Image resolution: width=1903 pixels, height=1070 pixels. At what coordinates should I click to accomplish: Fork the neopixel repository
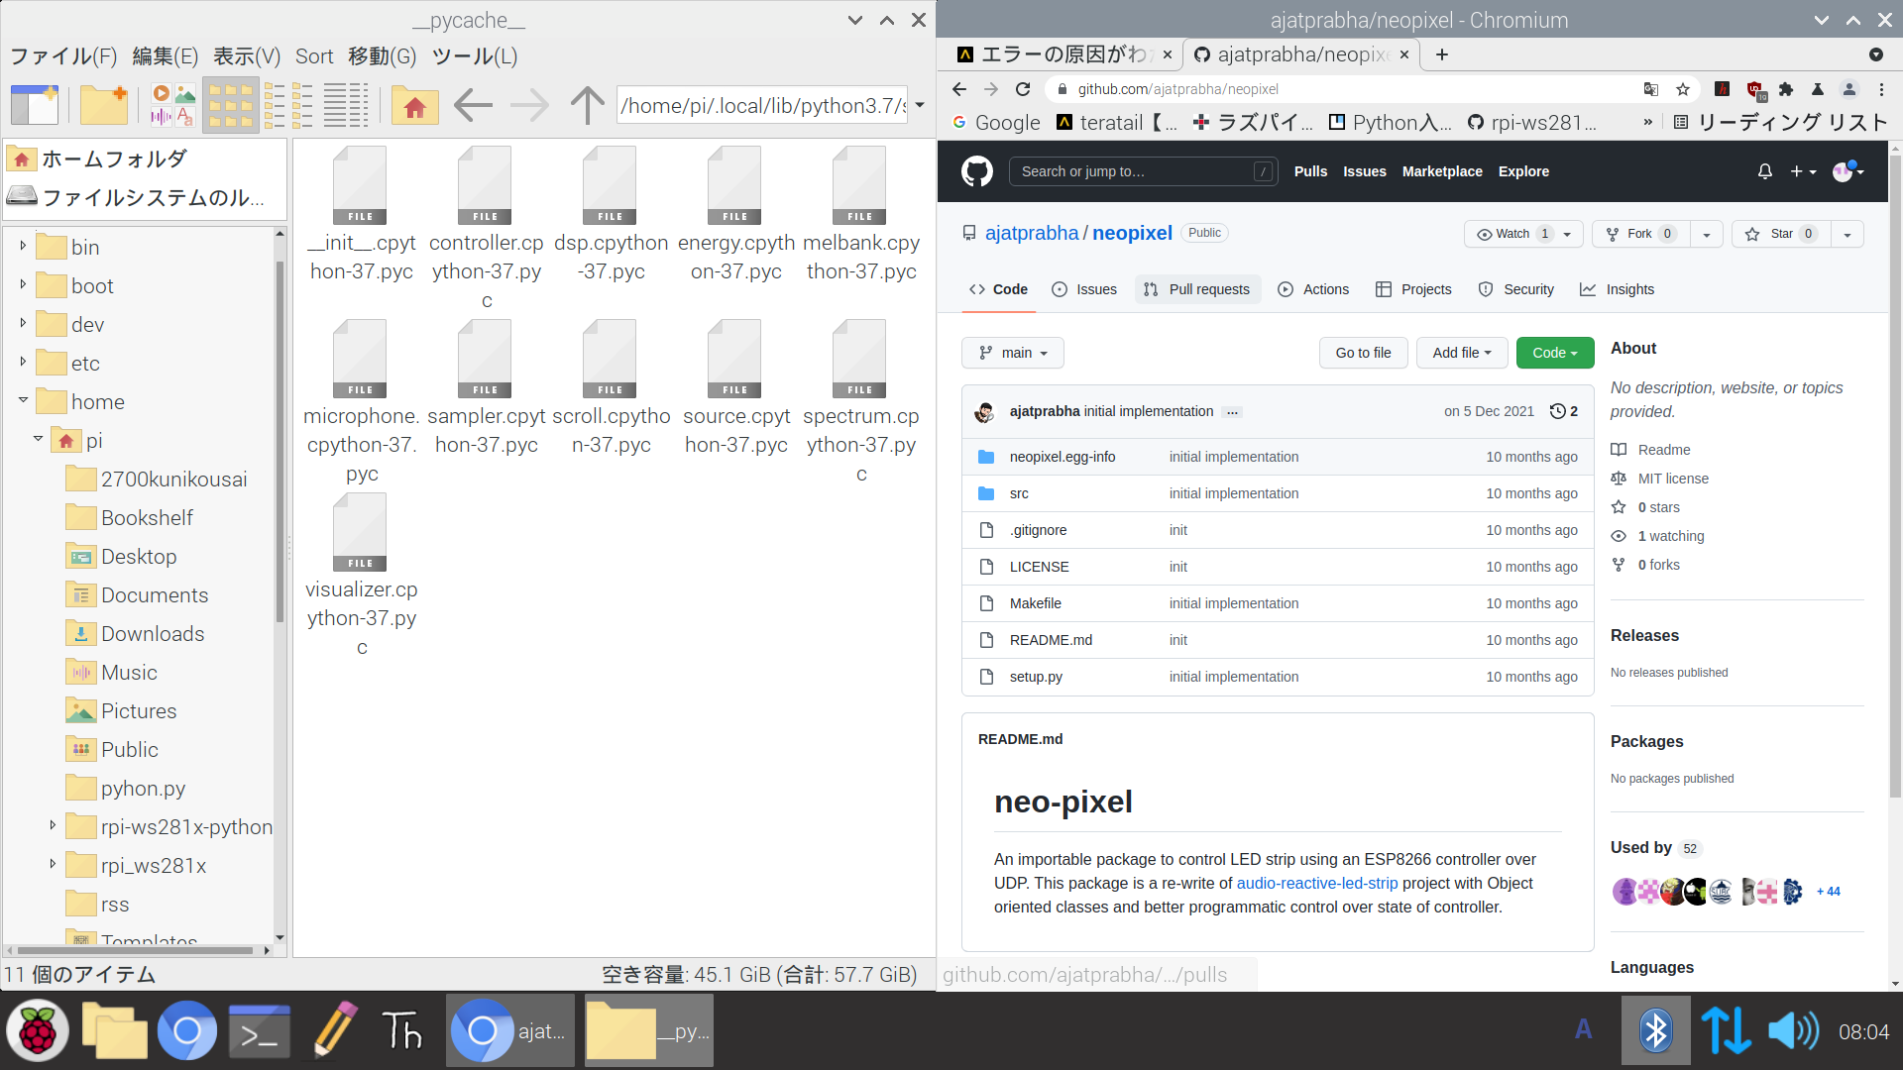tap(1640, 234)
